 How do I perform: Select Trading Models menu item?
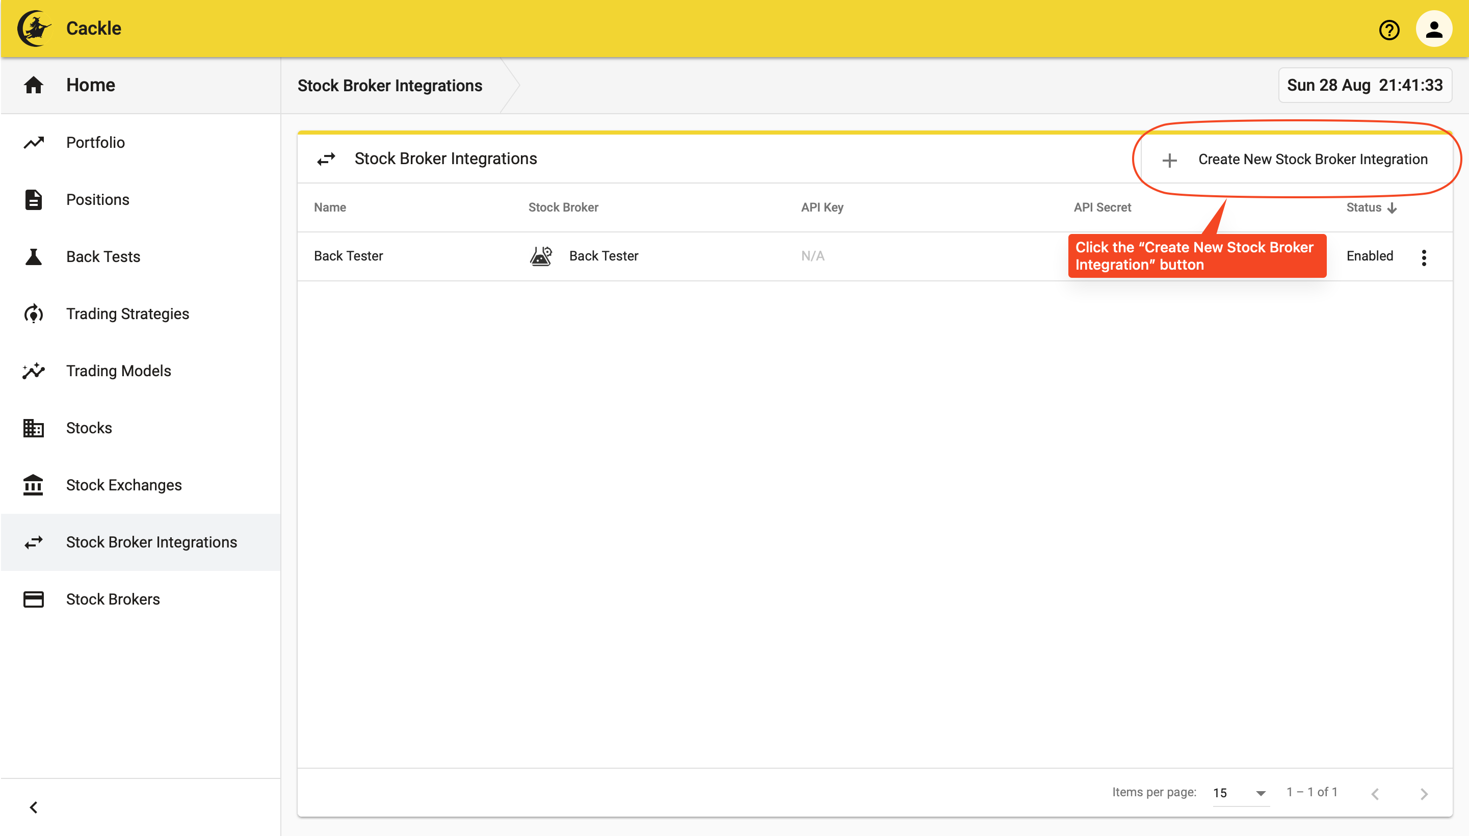(x=141, y=371)
